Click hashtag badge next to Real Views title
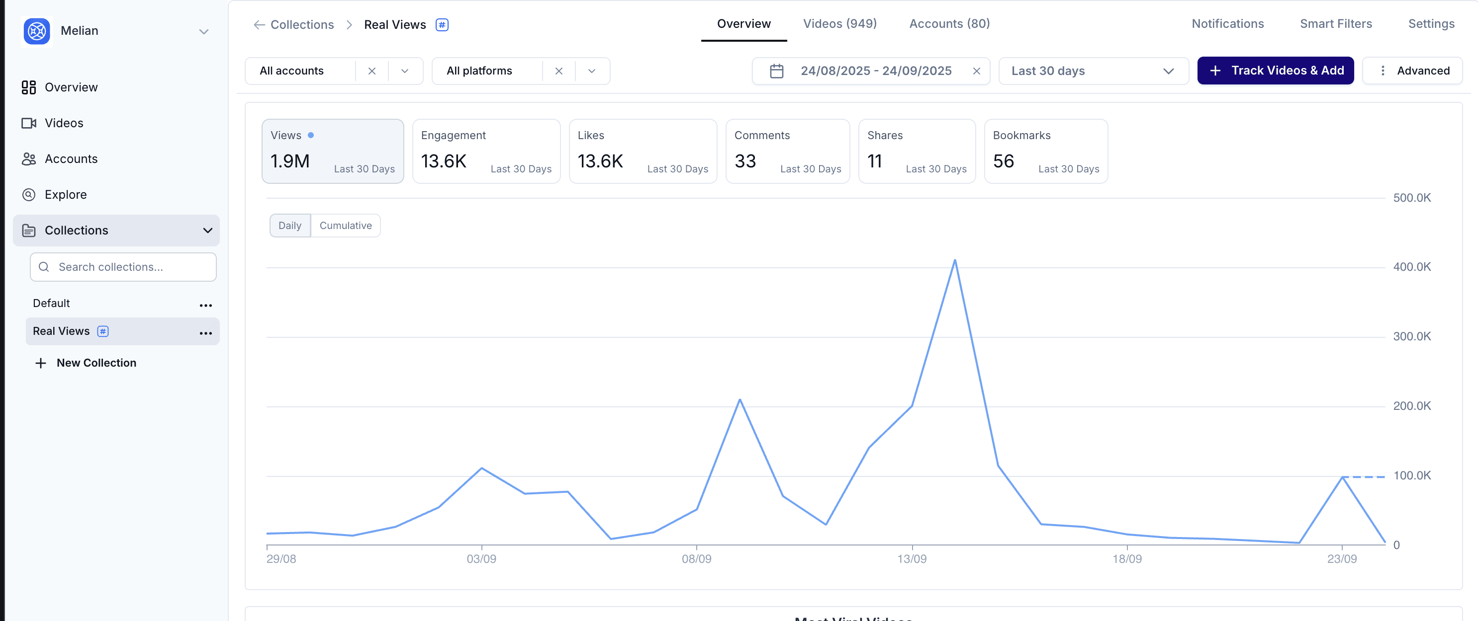The width and height of the screenshot is (1478, 621). pyautogui.click(x=442, y=25)
